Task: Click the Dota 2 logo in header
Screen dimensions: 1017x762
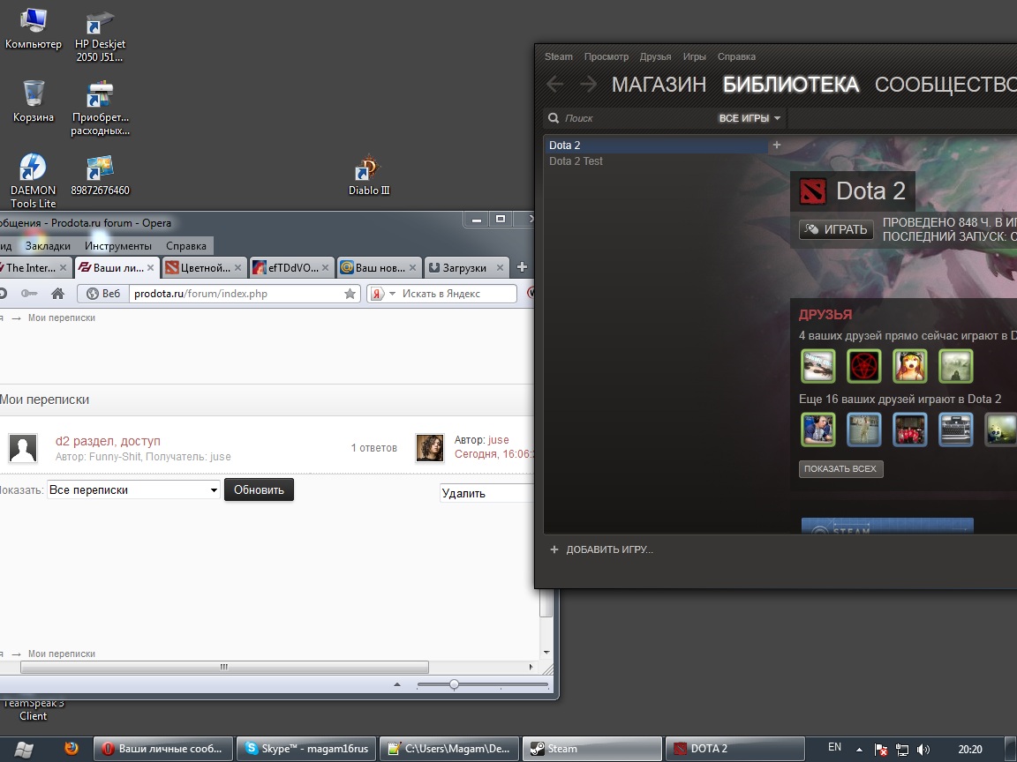Action: click(813, 191)
